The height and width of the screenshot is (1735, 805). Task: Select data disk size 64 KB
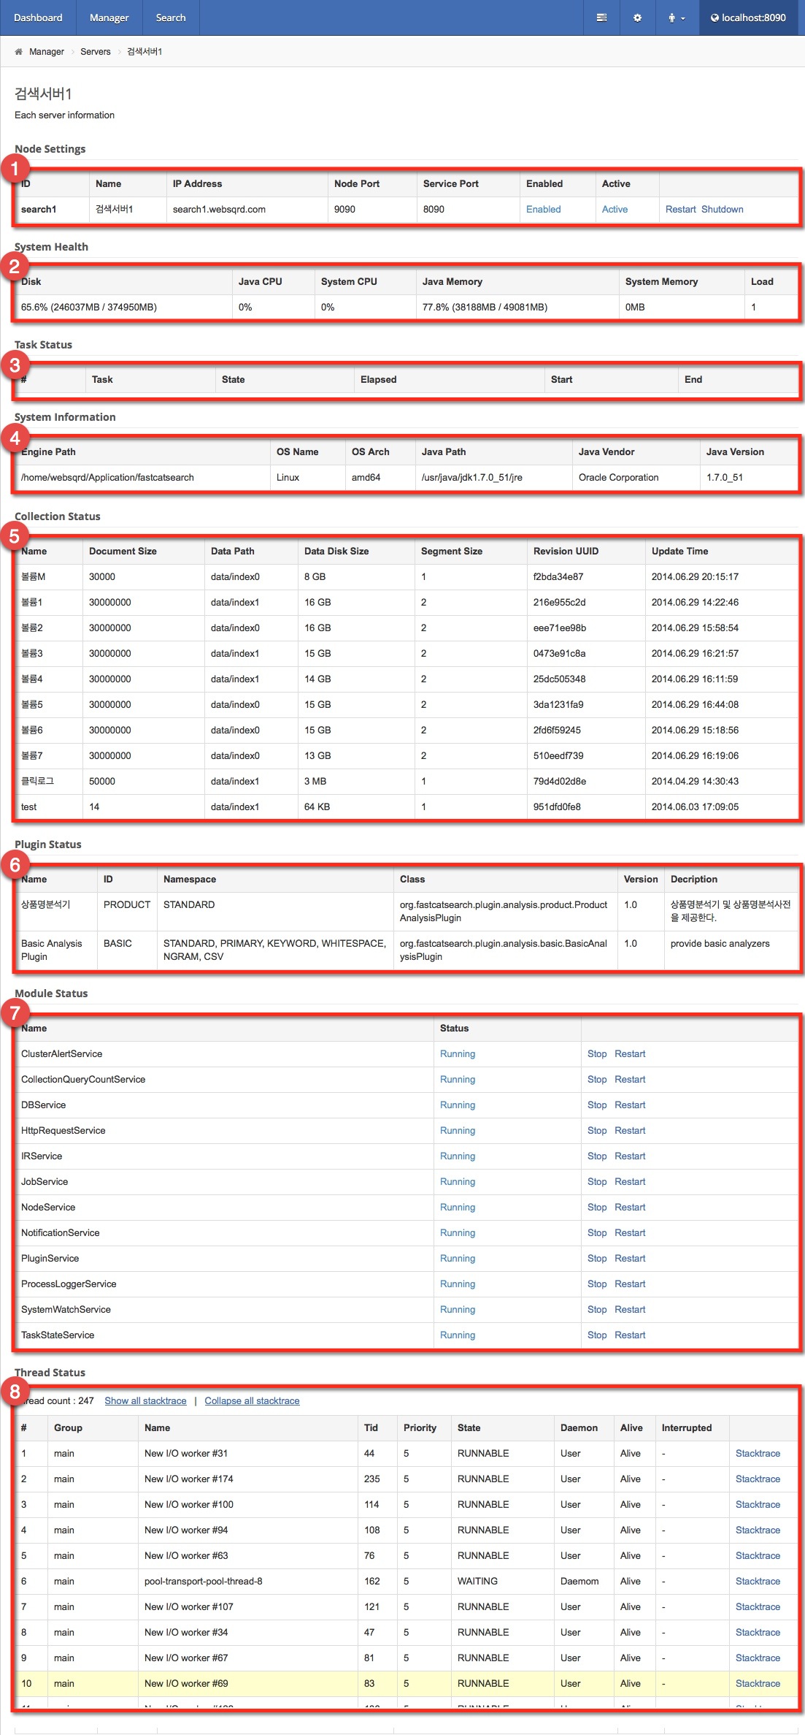(x=317, y=807)
